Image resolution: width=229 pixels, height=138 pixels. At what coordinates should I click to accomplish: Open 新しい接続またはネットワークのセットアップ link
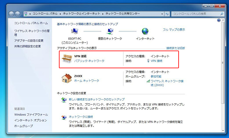(x=97, y=99)
